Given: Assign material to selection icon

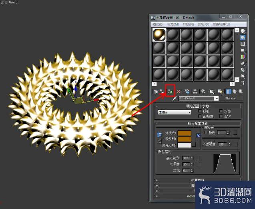Looking at the screenshot, I should pyautogui.click(x=170, y=92).
